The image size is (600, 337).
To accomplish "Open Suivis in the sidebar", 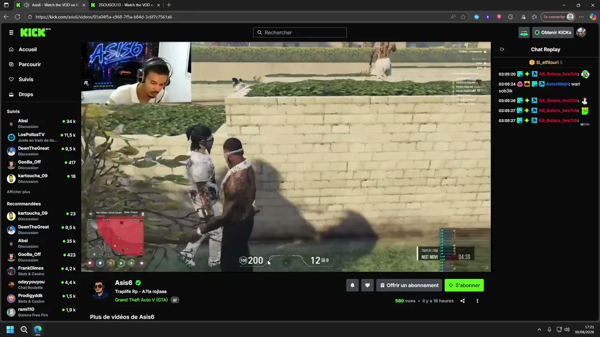I will (26, 80).
